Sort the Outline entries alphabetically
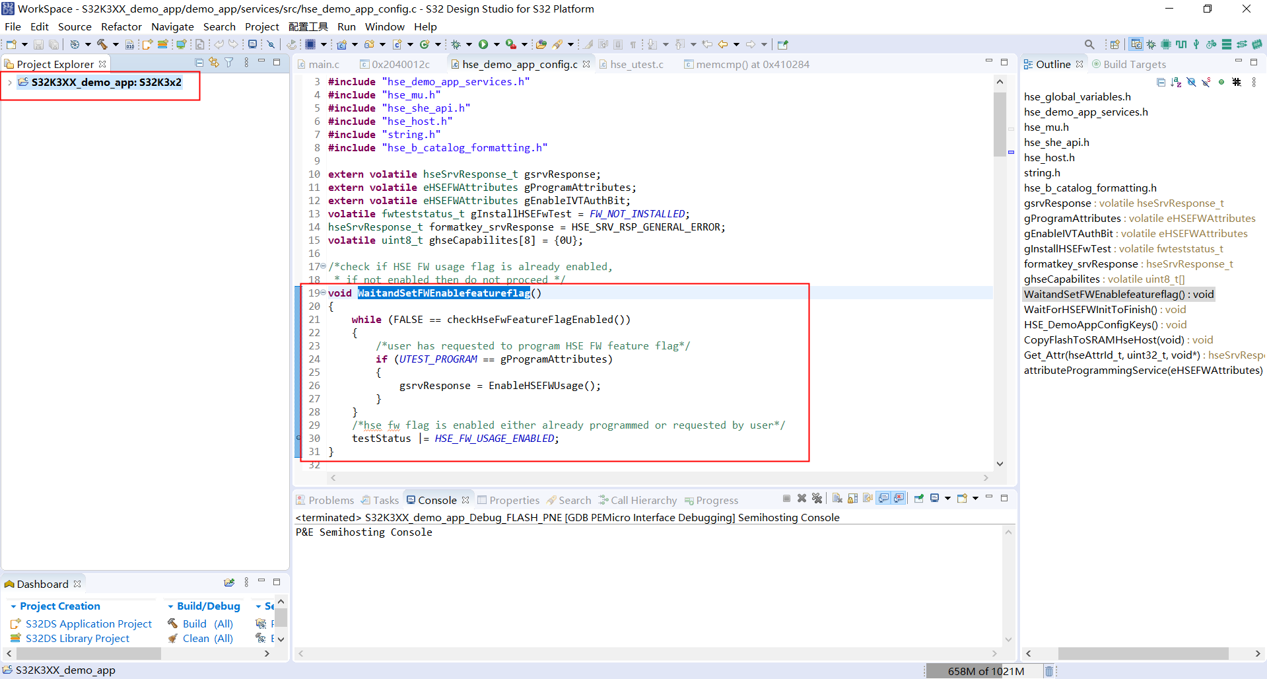 1176,81
